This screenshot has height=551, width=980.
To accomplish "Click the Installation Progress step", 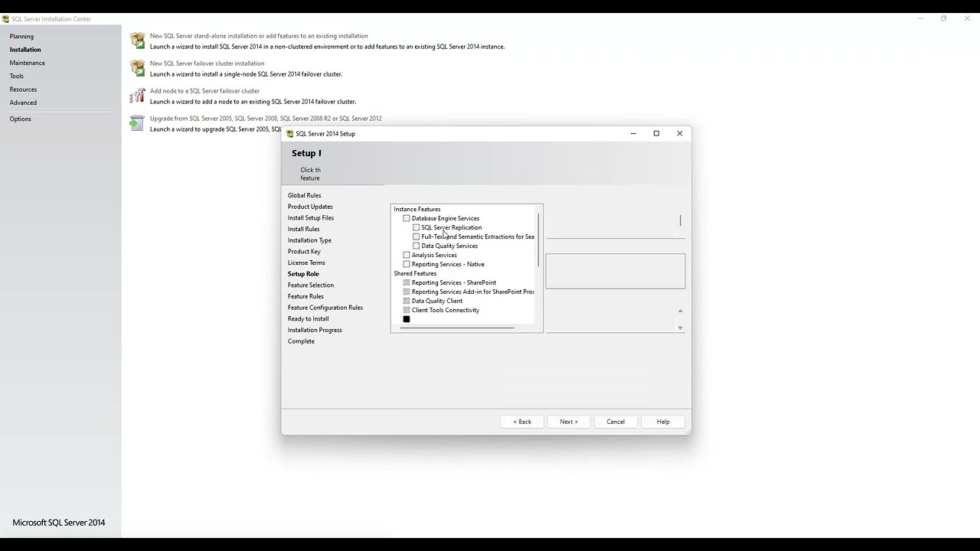I will 315,330.
